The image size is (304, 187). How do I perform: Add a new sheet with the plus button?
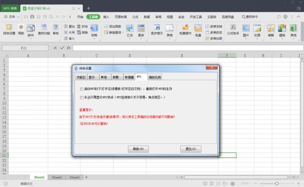coord(87,177)
